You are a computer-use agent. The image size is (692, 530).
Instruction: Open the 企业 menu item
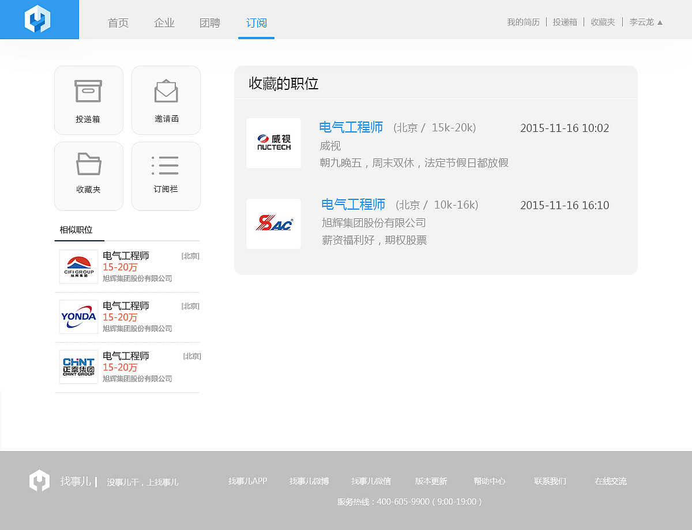click(x=164, y=23)
